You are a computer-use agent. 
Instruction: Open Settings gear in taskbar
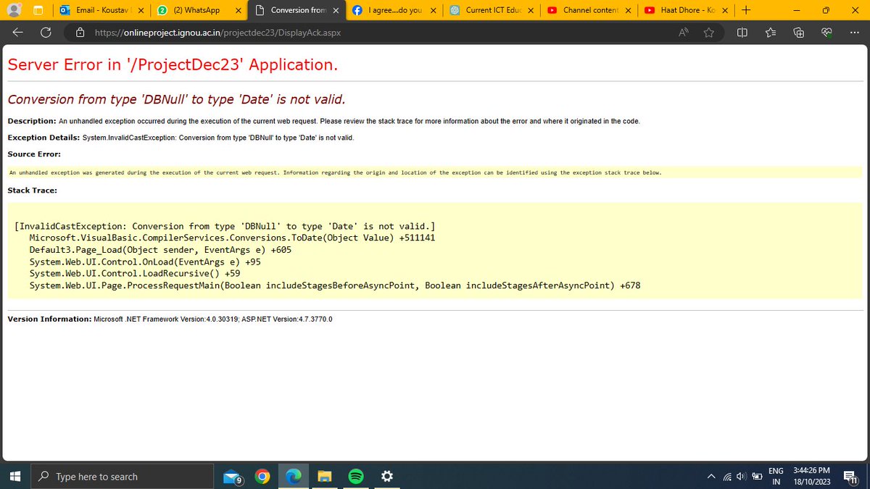387,476
